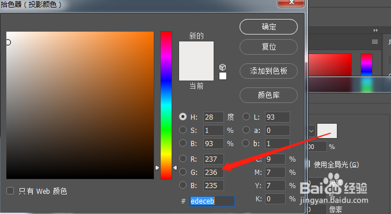This screenshot has width=391, height=214.
Task: Click the G field showing 236
Action: (214, 172)
